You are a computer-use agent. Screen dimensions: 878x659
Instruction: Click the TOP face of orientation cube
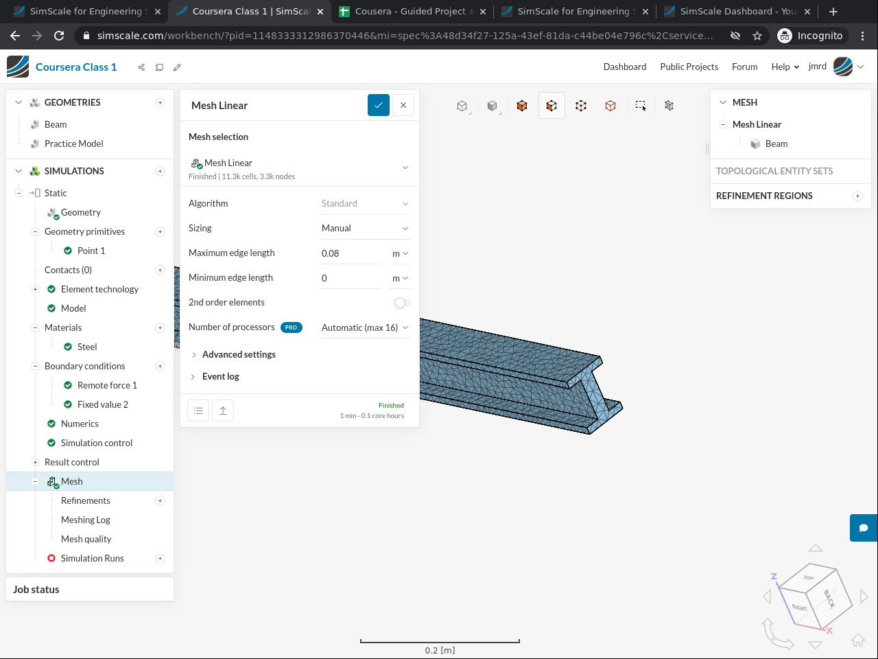[x=809, y=578]
